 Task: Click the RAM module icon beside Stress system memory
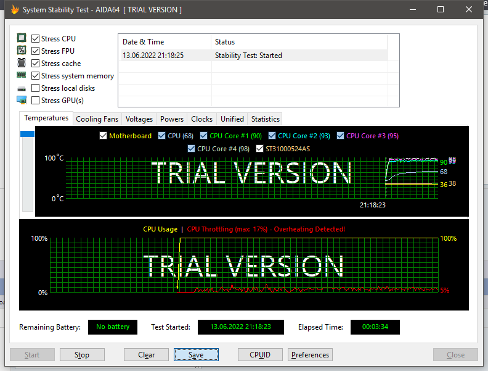coord(22,75)
